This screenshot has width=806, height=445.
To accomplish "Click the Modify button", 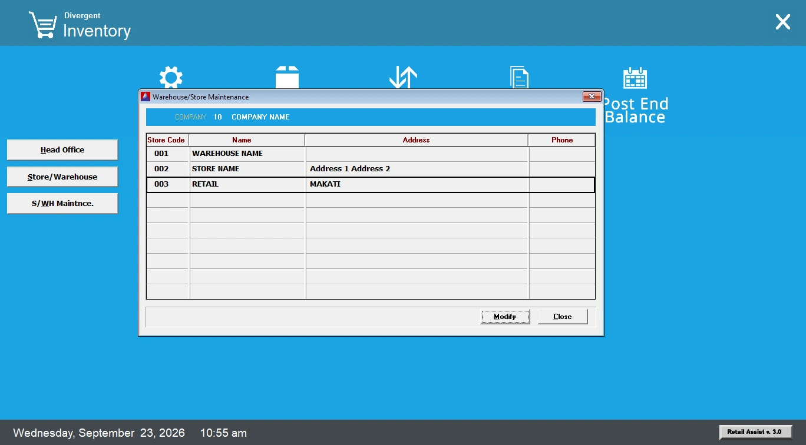I will tap(505, 317).
